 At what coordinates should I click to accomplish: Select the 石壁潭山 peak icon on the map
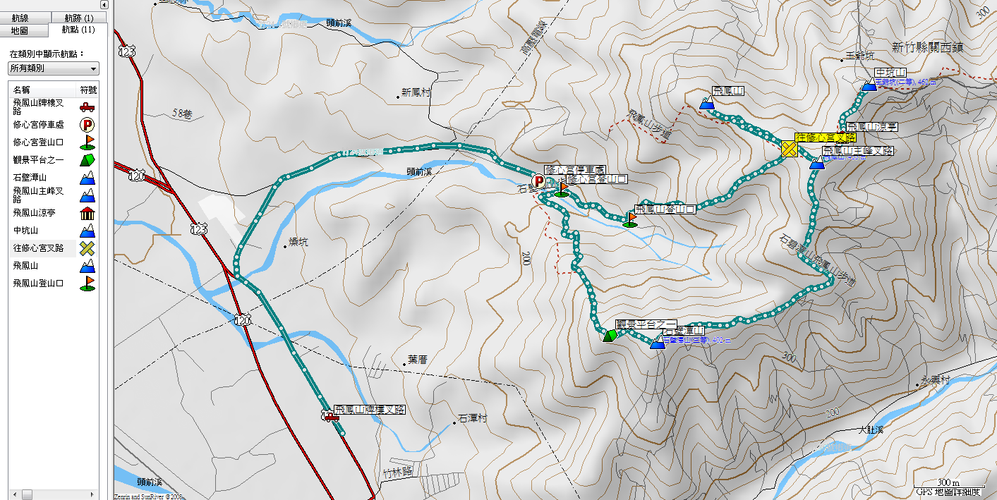tap(658, 343)
